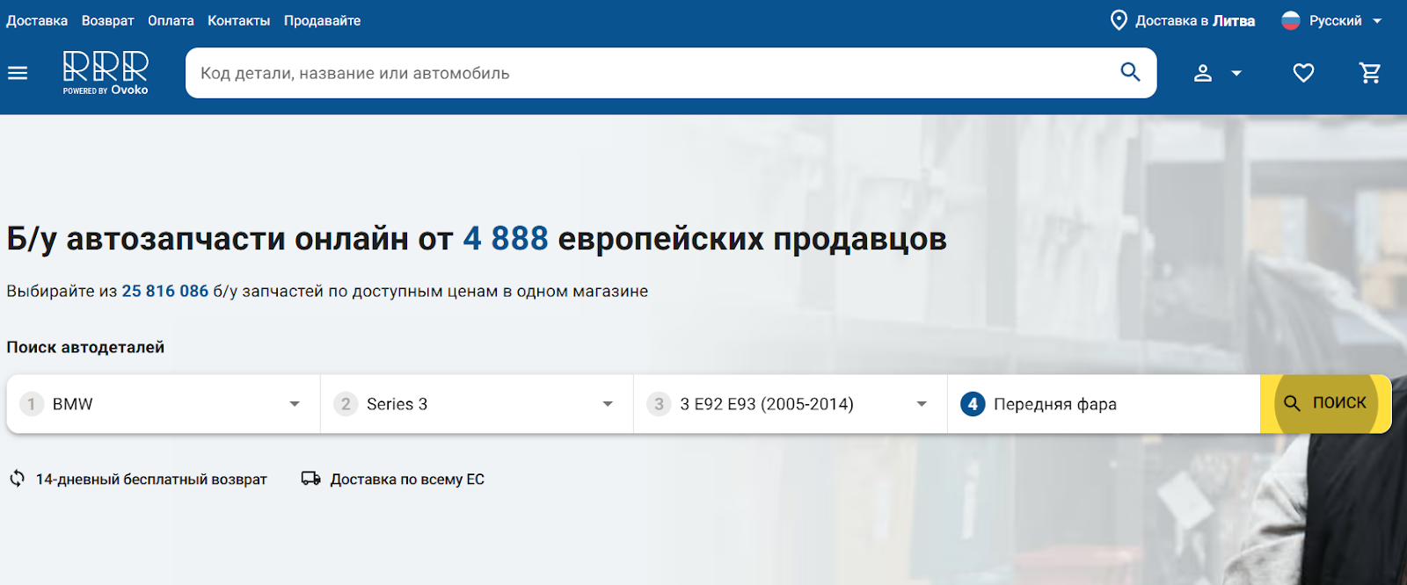
Task: Open the Контакты menu link
Action: (x=239, y=20)
